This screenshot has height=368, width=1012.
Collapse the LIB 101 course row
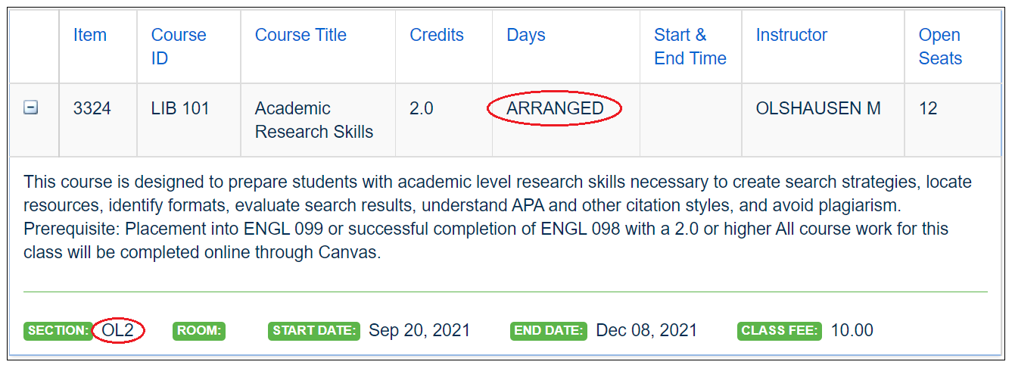30,108
